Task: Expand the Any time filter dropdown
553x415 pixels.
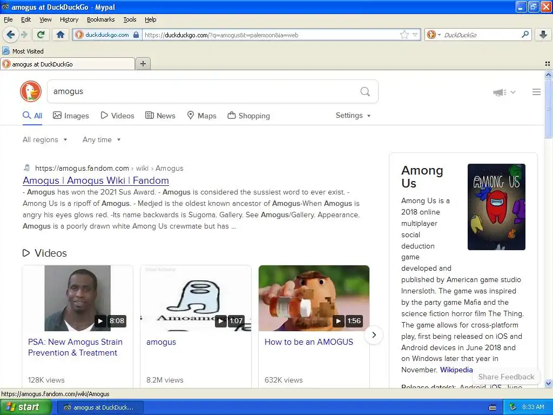Action: coord(102,140)
